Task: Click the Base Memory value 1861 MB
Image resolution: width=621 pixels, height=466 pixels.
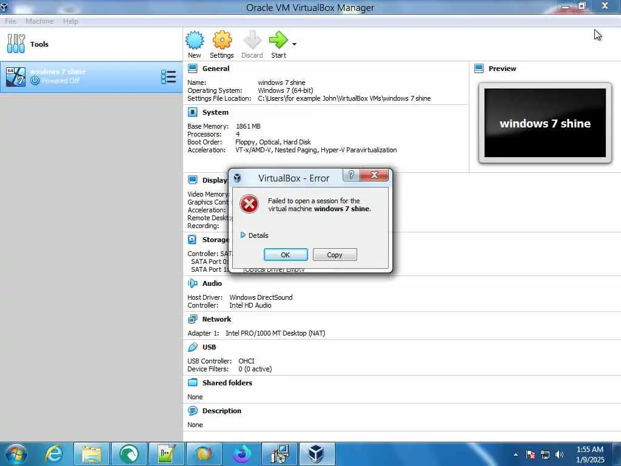Action: pos(248,126)
